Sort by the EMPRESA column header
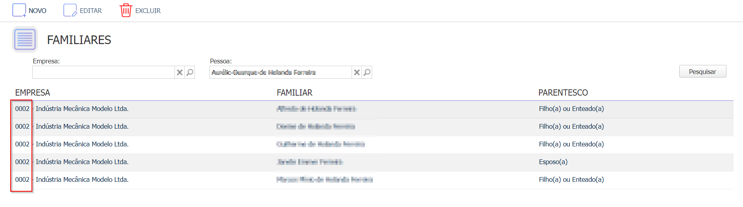The width and height of the screenshot is (743, 207). [33, 93]
